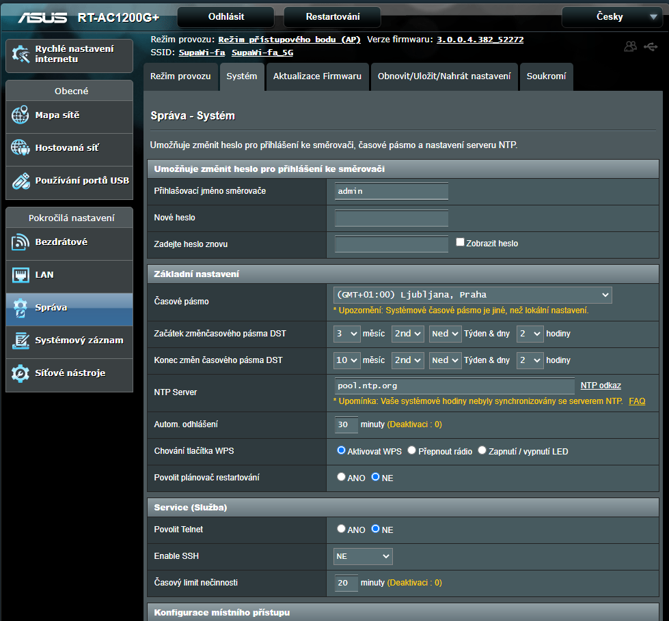
Task: Open Síťové nástroje tools icon
Action: pos(21,373)
